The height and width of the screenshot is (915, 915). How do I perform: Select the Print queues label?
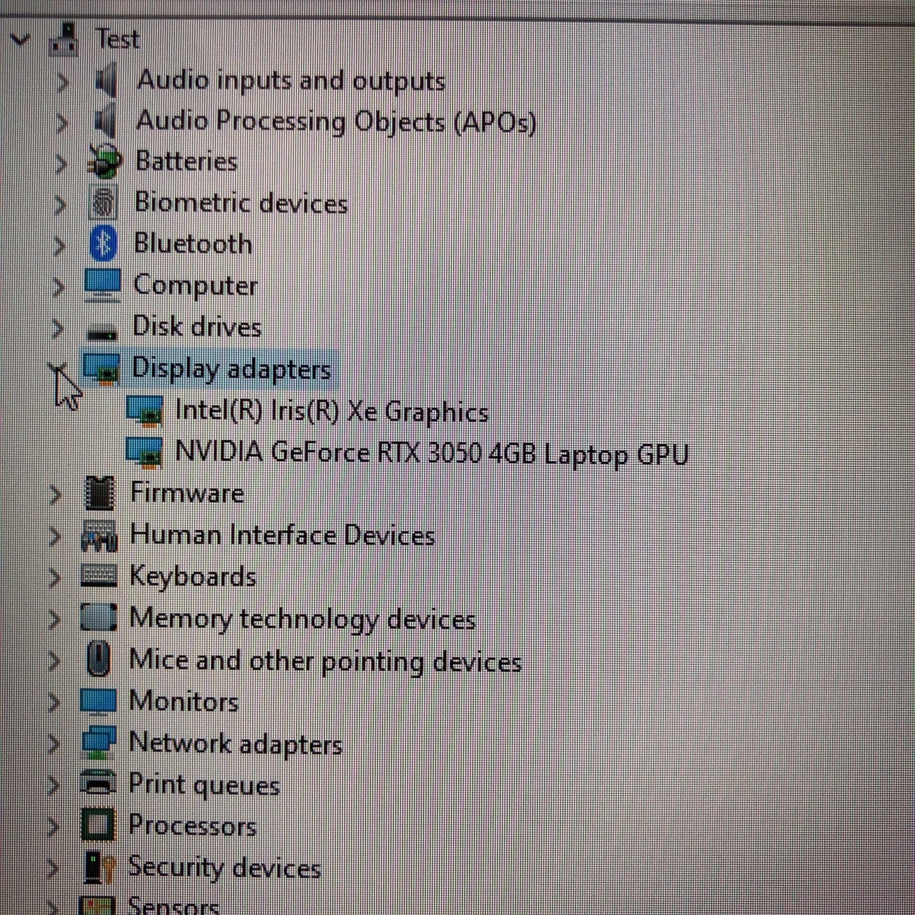point(205,785)
